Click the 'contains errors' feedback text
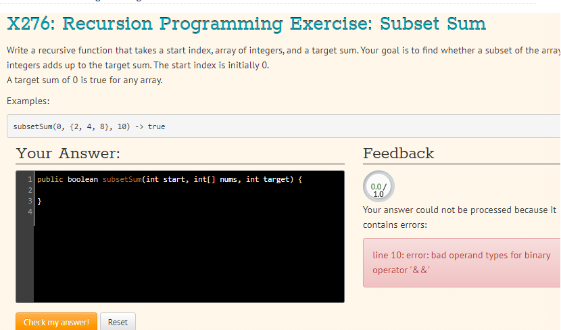The image size is (561, 330). pyautogui.click(x=395, y=225)
